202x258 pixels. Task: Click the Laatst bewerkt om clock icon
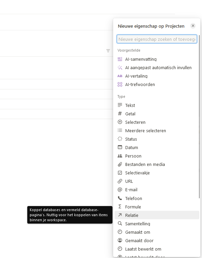pyautogui.click(x=120, y=249)
